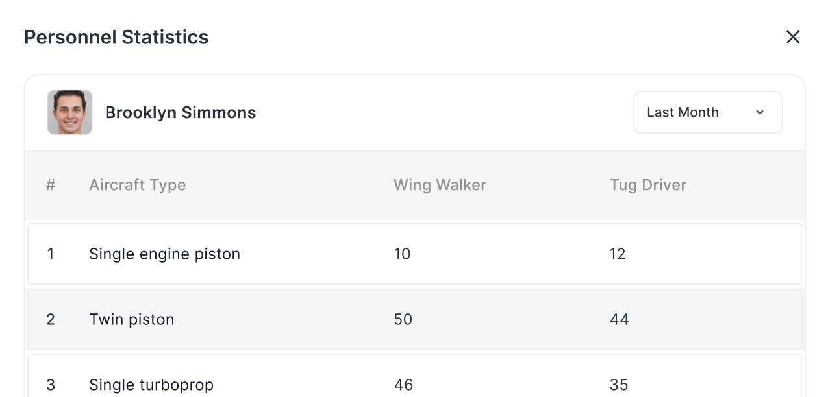Open the Last Month period dropdown
The image size is (828, 397).
[708, 112]
